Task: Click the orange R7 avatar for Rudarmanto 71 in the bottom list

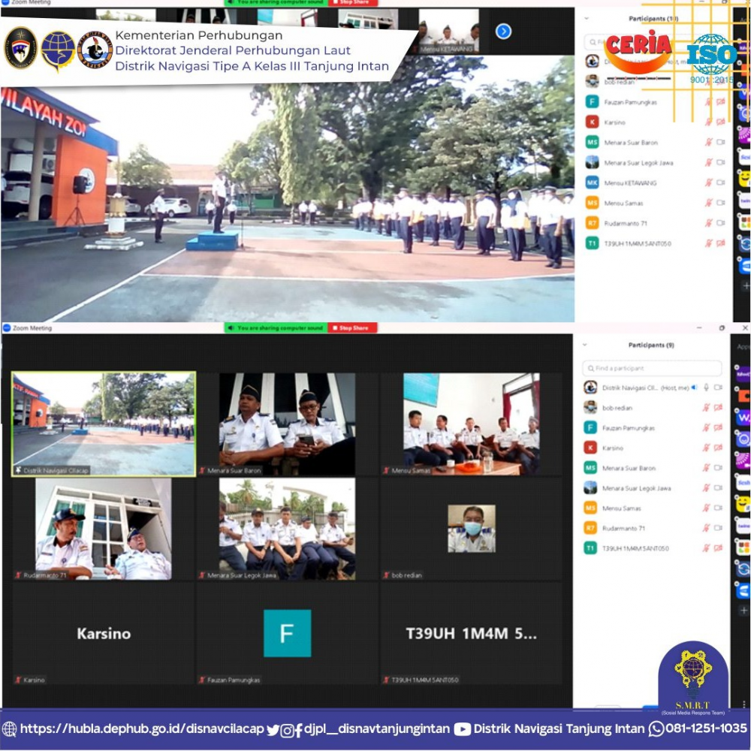Action: pyautogui.click(x=590, y=528)
